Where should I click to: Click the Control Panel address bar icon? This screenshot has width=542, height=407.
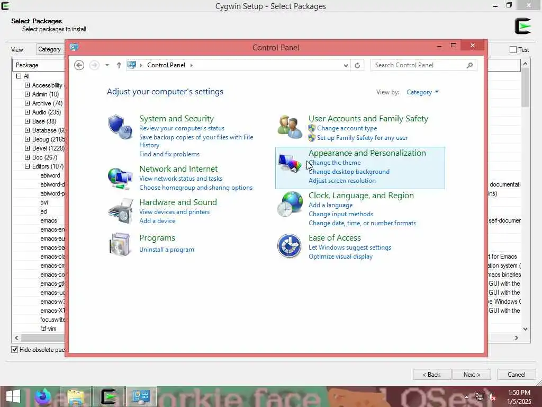132,65
